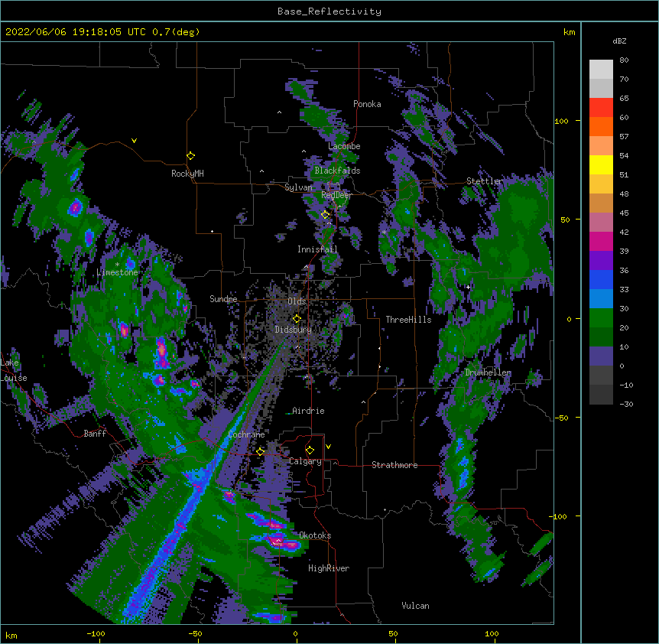This screenshot has width=659, height=644.
Task: Click the Vulcan label
Action: 415,606
